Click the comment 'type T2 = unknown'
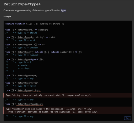 click(x=28, y=48)
